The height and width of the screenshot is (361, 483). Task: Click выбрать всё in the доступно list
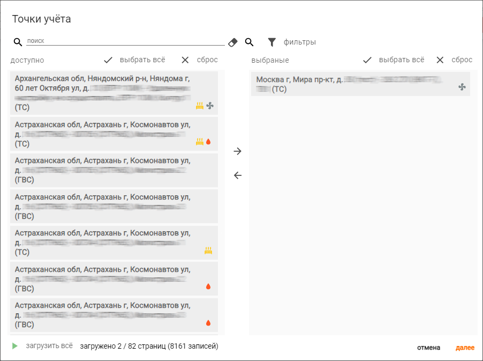click(142, 60)
